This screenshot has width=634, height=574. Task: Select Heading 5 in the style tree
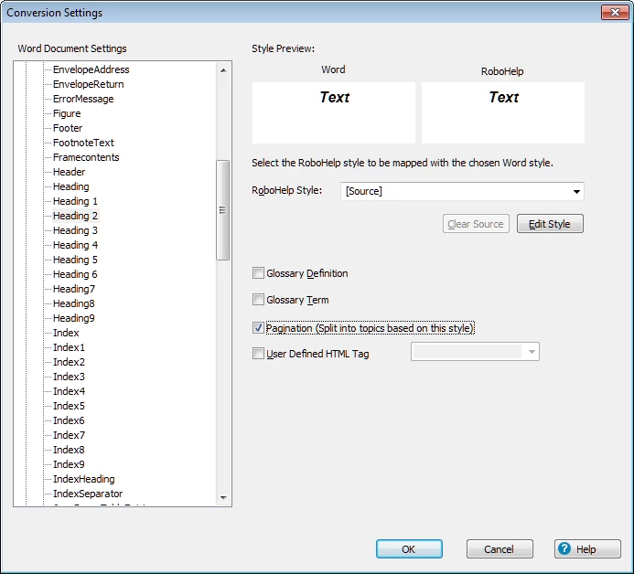[x=75, y=260]
